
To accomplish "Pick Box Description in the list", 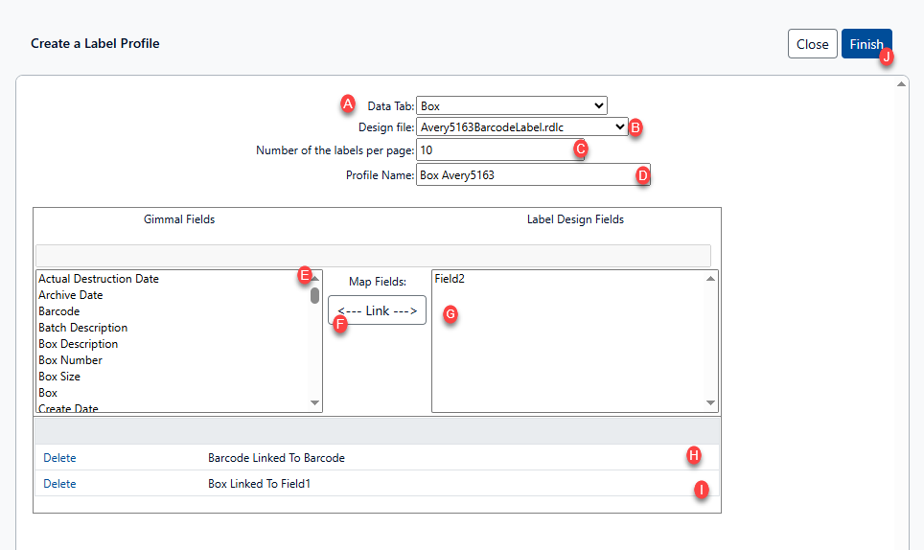I will [x=79, y=344].
